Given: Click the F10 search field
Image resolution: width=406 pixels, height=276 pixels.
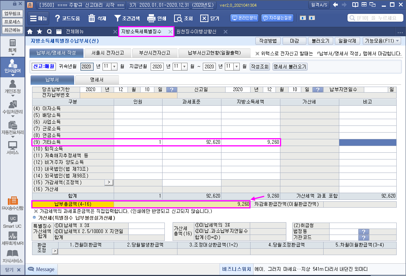Looking at the screenshot, I should [375, 18].
